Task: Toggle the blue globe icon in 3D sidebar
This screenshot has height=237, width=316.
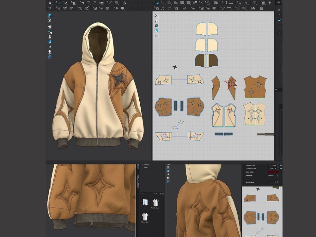Action: [x=50, y=57]
